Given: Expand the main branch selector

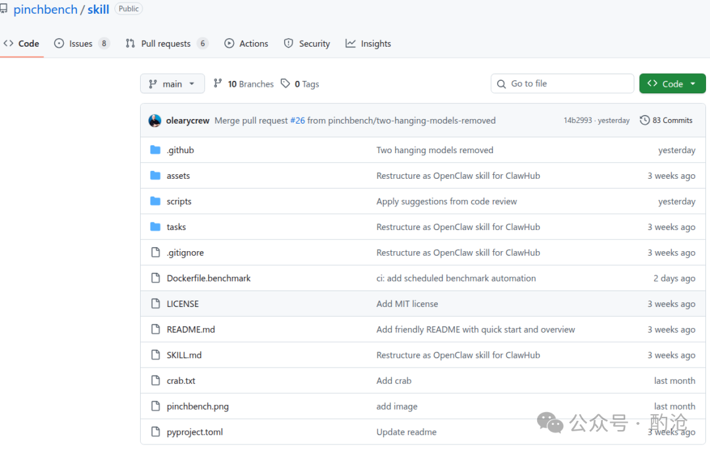Looking at the screenshot, I should click(x=172, y=83).
